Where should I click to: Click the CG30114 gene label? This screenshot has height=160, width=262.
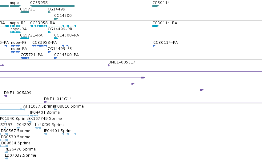pyautogui.click(x=161, y=3)
